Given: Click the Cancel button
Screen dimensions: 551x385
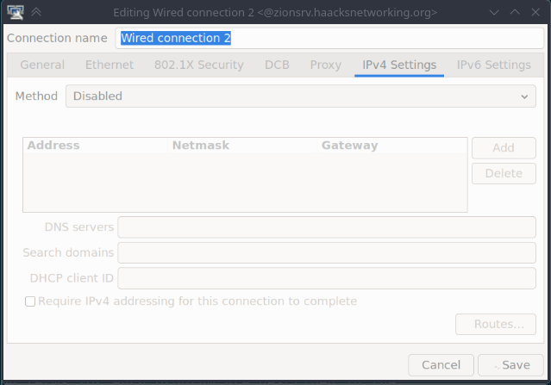Looking at the screenshot, I should [x=441, y=365].
